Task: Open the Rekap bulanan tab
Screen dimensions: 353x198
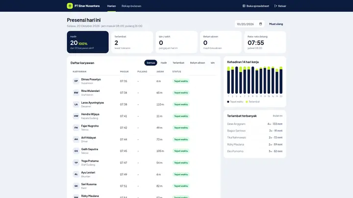Action: tap(131, 6)
